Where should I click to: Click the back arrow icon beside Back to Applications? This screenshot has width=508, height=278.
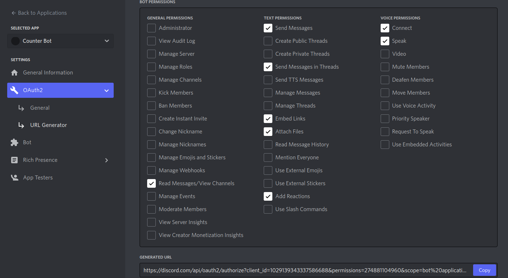14,13
